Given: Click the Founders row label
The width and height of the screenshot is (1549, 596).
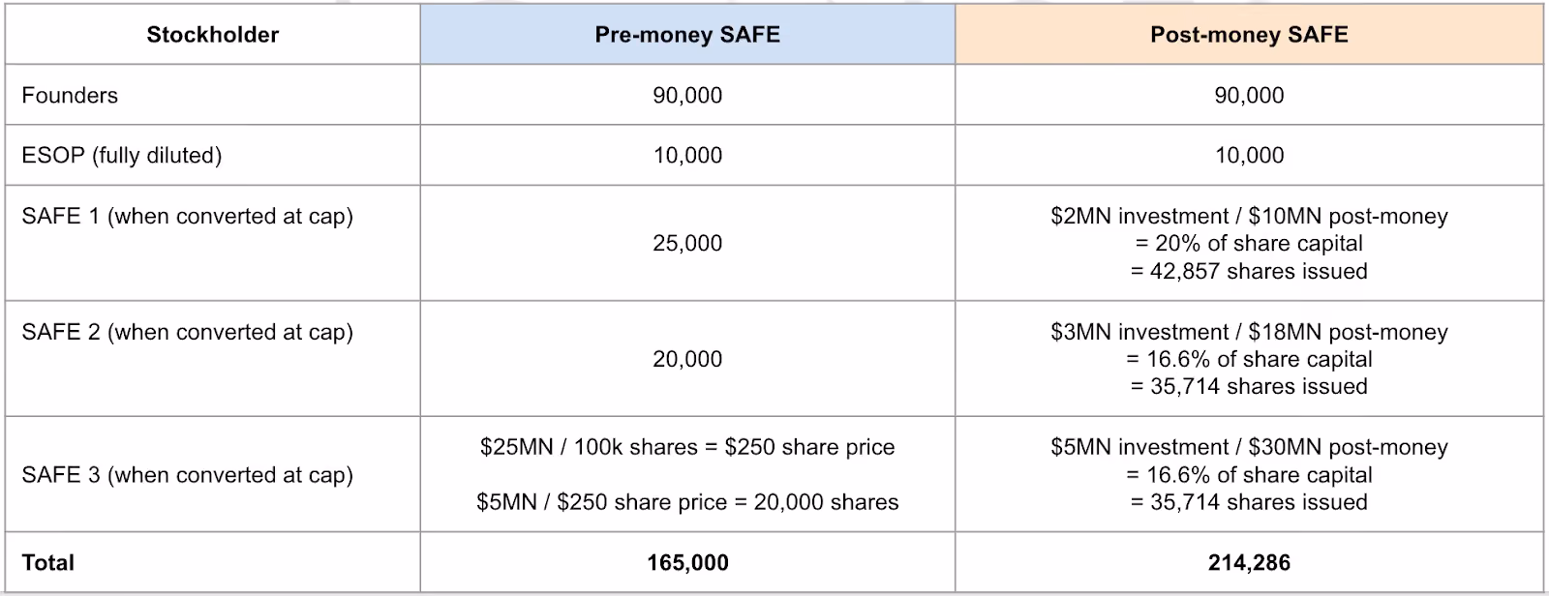Looking at the screenshot, I should [x=70, y=95].
